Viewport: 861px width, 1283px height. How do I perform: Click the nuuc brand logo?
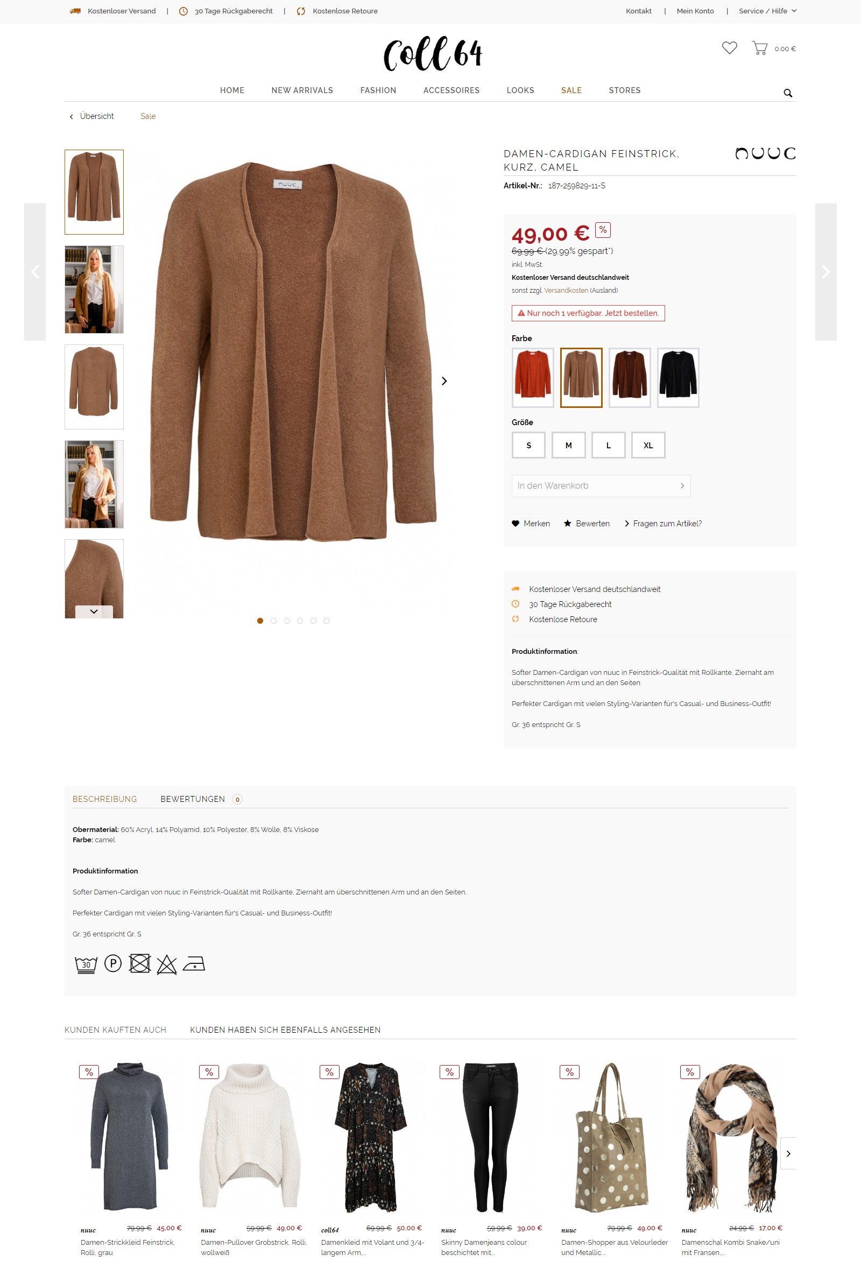coord(765,153)
